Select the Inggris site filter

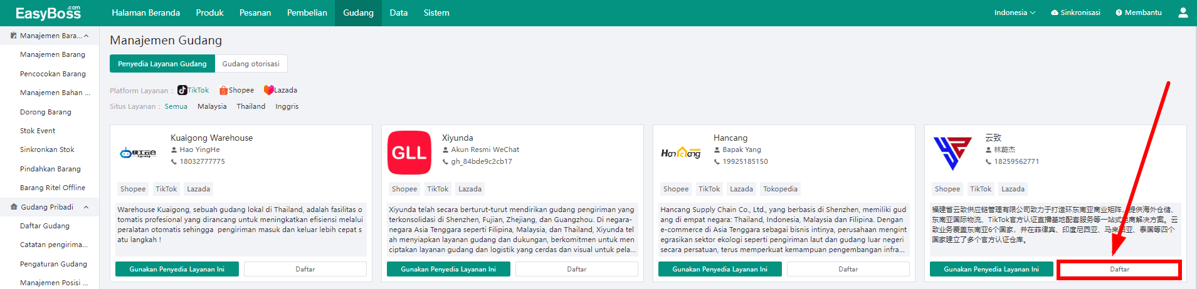287,106
